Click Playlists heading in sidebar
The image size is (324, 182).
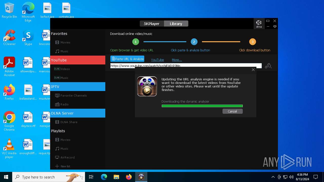point(58,131)
